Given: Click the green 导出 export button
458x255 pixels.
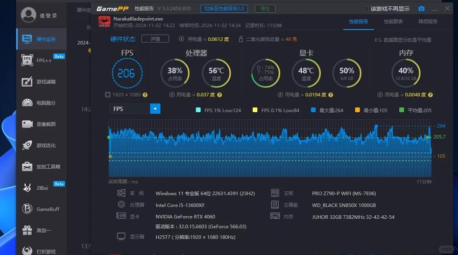Looking at the screenshot, I should tap(265, 9).
